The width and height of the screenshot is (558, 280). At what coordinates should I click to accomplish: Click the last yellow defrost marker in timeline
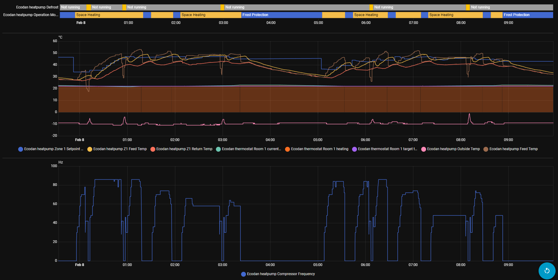(468, 7)
